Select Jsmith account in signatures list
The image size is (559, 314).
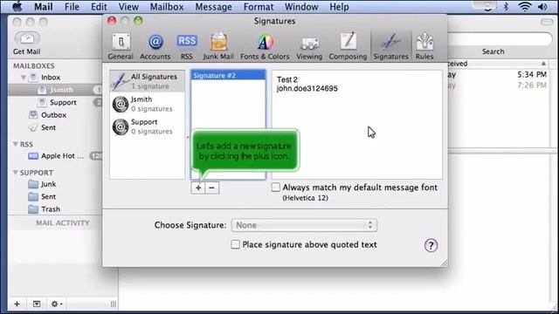(x=147, y=104)
